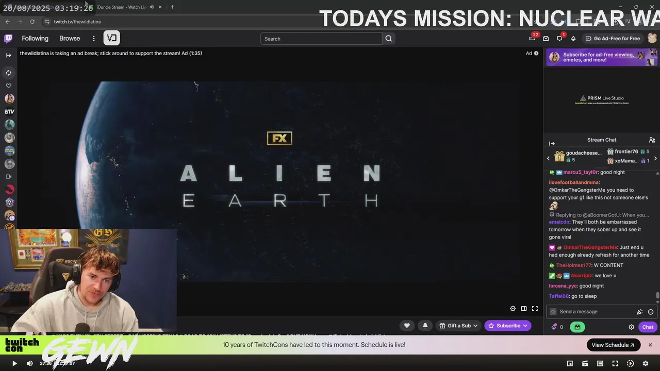
Task: Open the three-dot More menu in top nav
Action: click(x=93, y=38)
